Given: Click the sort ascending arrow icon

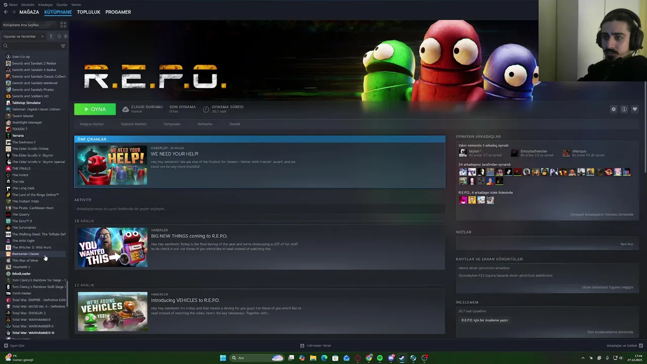Looking at the screenshot, I should point(51,36).
